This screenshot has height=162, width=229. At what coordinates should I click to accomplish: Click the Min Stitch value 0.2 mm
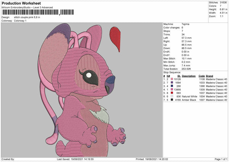coord(186,62)
